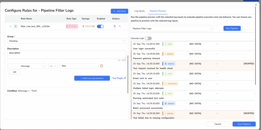261x130 pixels.
Task: Switch to the Pipeline Preview tab
Action: coord(158,11)
